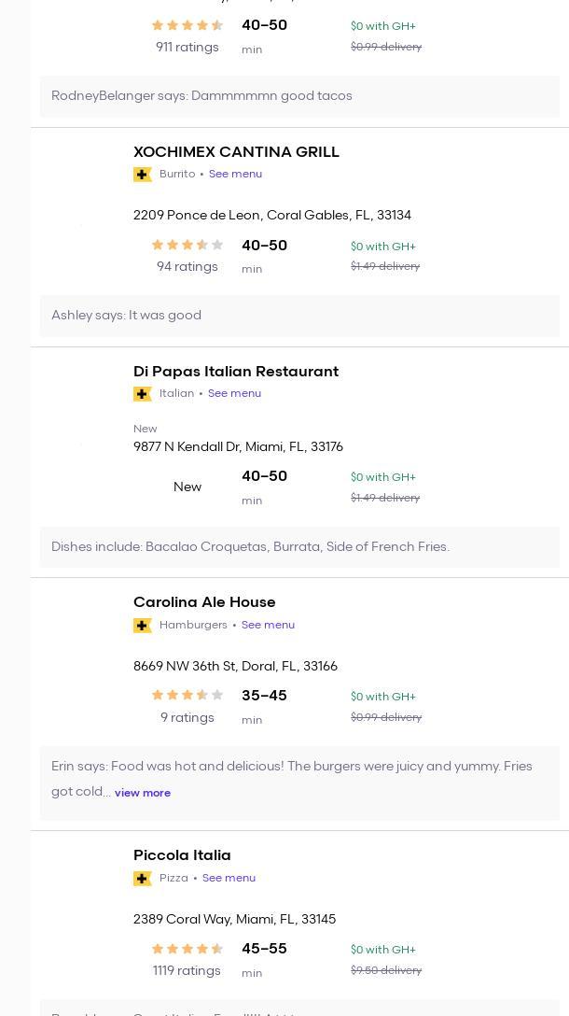Go to the Piccola Italia restaurant page
This screenshot has width=569, height=1016.
click(182, 855)
